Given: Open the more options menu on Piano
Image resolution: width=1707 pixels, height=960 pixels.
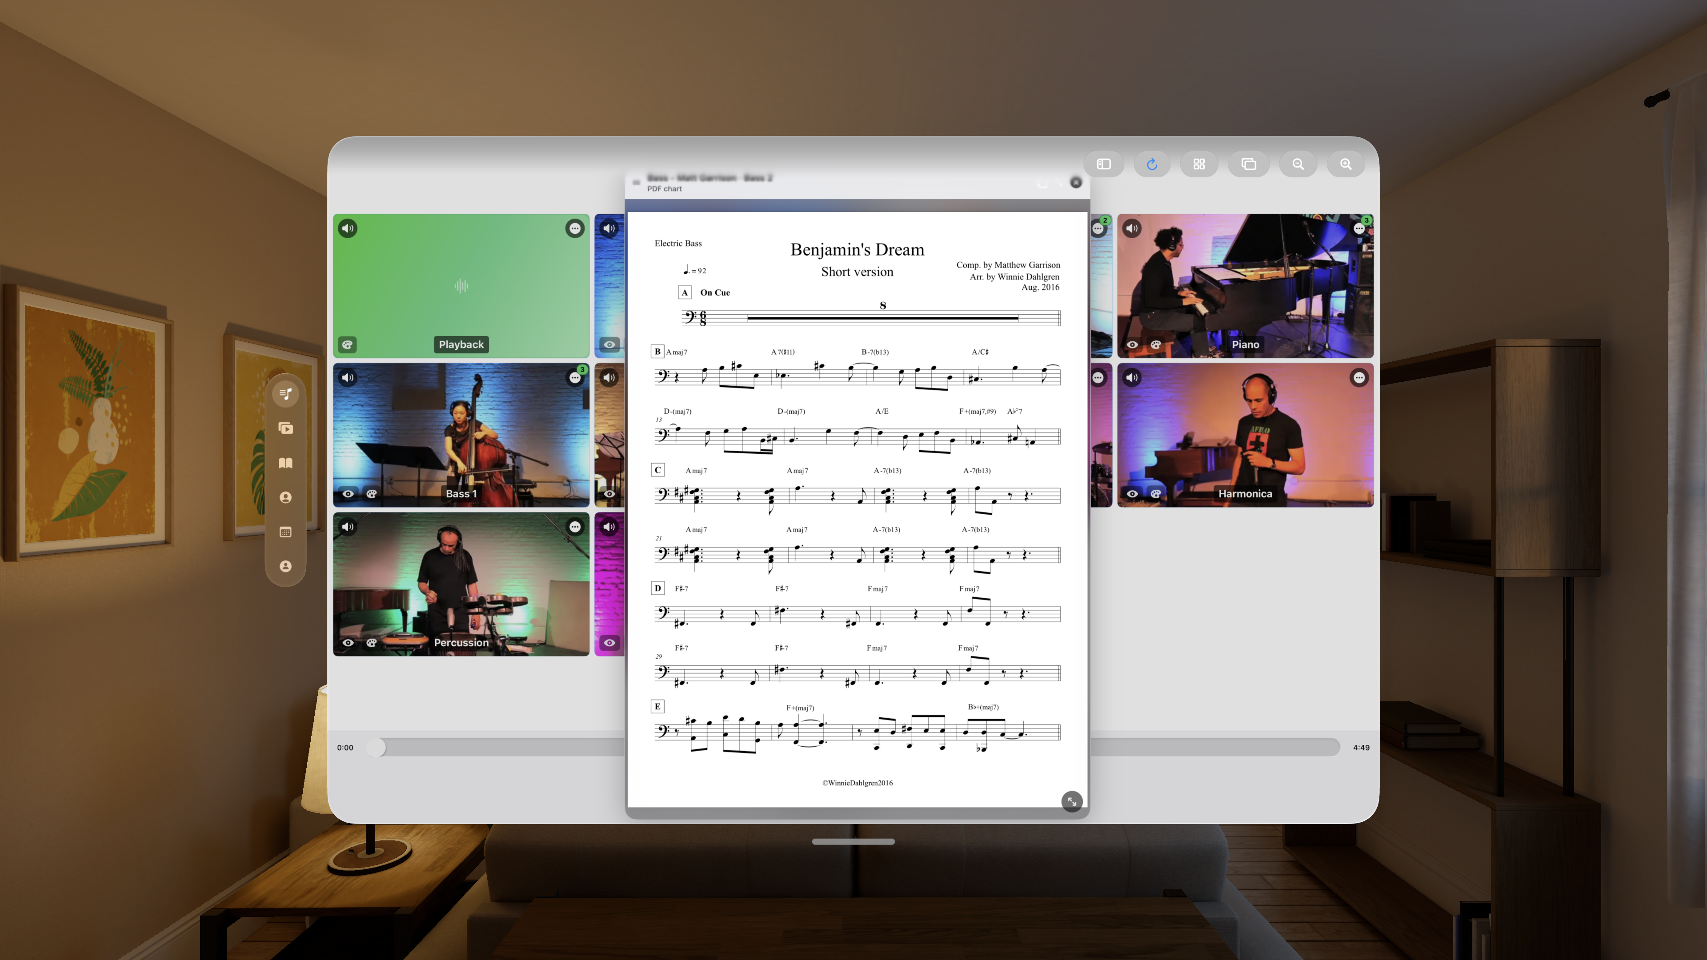Looking at the screenshot, I should [1359, 228].
